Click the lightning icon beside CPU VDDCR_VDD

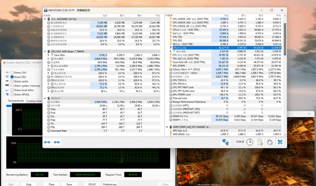(x=170, y=19)
